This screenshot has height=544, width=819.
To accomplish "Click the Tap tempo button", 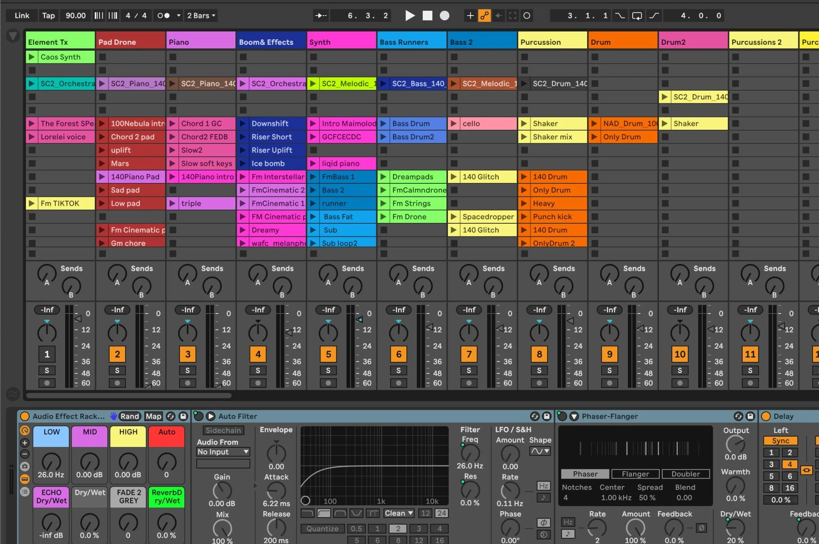I will tap(48, 16).
